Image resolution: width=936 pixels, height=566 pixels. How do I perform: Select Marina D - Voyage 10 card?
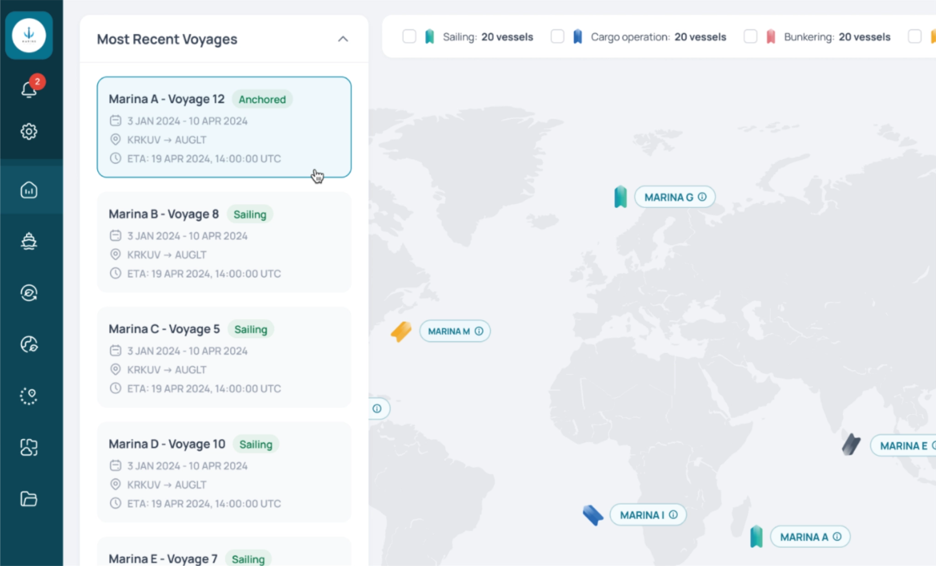click(x=224, y=472)
